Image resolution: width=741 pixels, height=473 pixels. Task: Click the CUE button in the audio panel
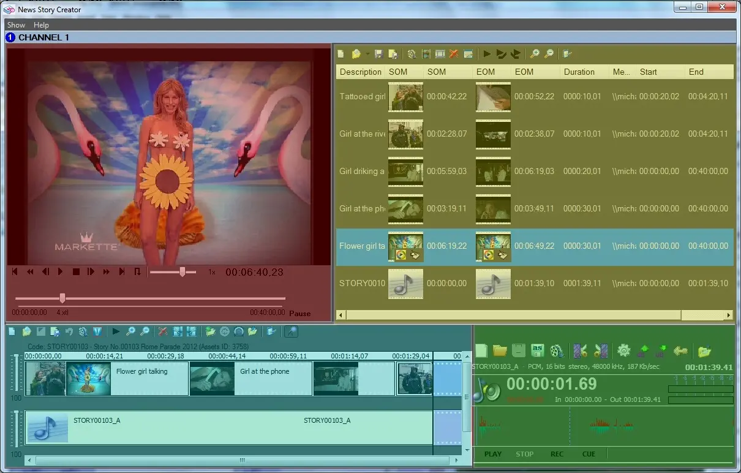click(589, 454)
